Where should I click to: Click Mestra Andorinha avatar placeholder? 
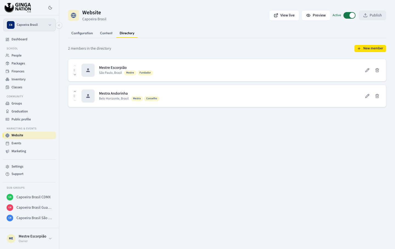(88, 96)
